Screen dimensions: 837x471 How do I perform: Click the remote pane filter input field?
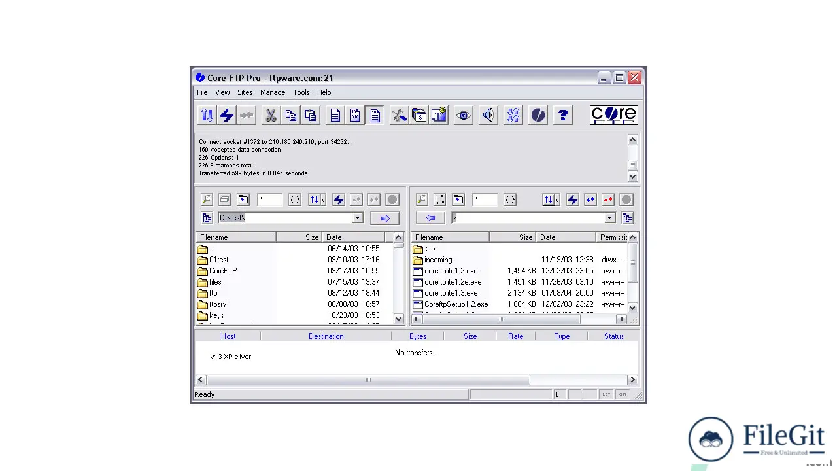(485, 200)
